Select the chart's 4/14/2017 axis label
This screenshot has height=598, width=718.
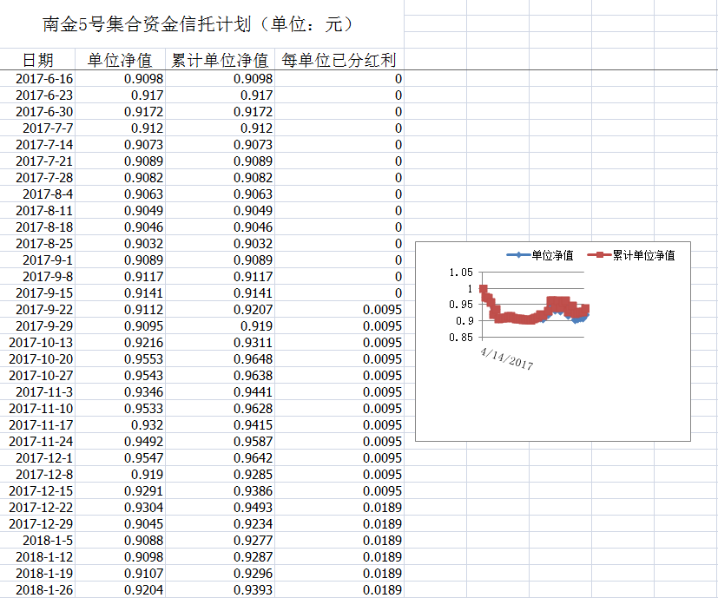(x=506, y=358)
